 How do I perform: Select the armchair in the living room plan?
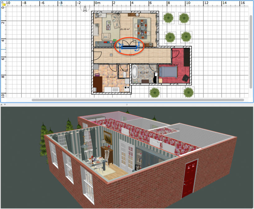tap(106, 36)
